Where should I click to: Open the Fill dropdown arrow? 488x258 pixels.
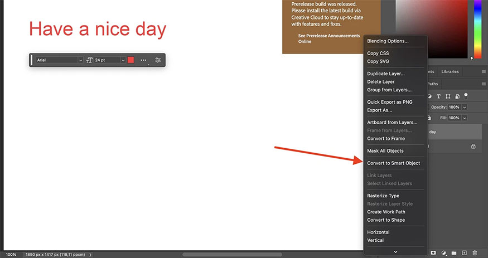pos(465,118)
